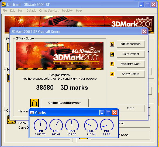Click the 3DMark2001 SE title bar app icon
159x147 pixels.
tap(4, 5)
